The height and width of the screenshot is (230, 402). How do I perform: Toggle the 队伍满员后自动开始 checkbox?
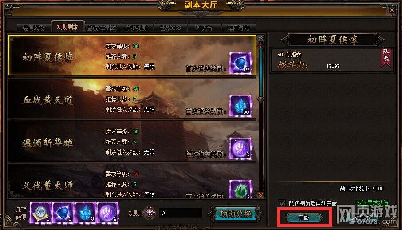pos(282,203)
